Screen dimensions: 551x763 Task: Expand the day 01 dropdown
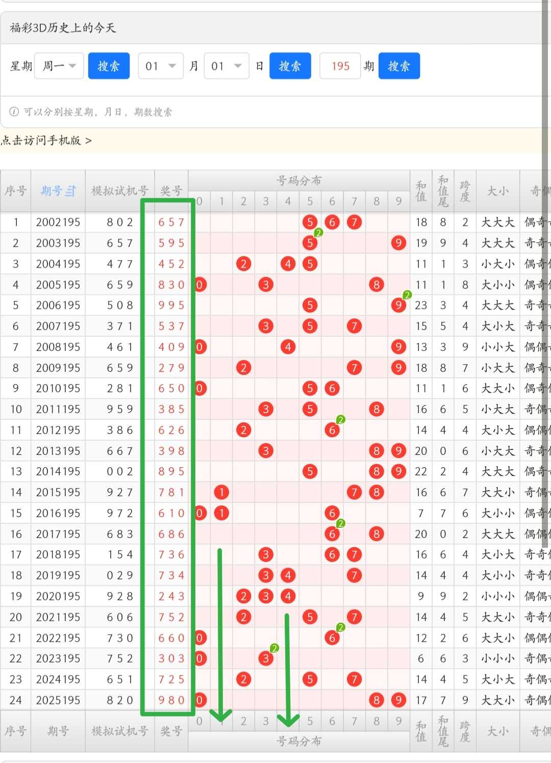pos(227,66)
